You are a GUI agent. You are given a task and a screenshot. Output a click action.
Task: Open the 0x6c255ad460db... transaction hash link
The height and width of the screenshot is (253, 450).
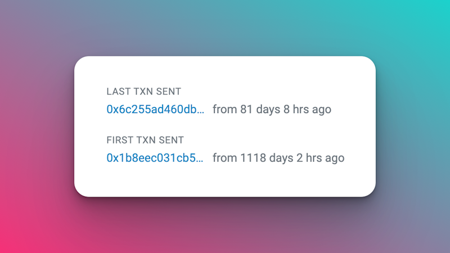point(155,109)
